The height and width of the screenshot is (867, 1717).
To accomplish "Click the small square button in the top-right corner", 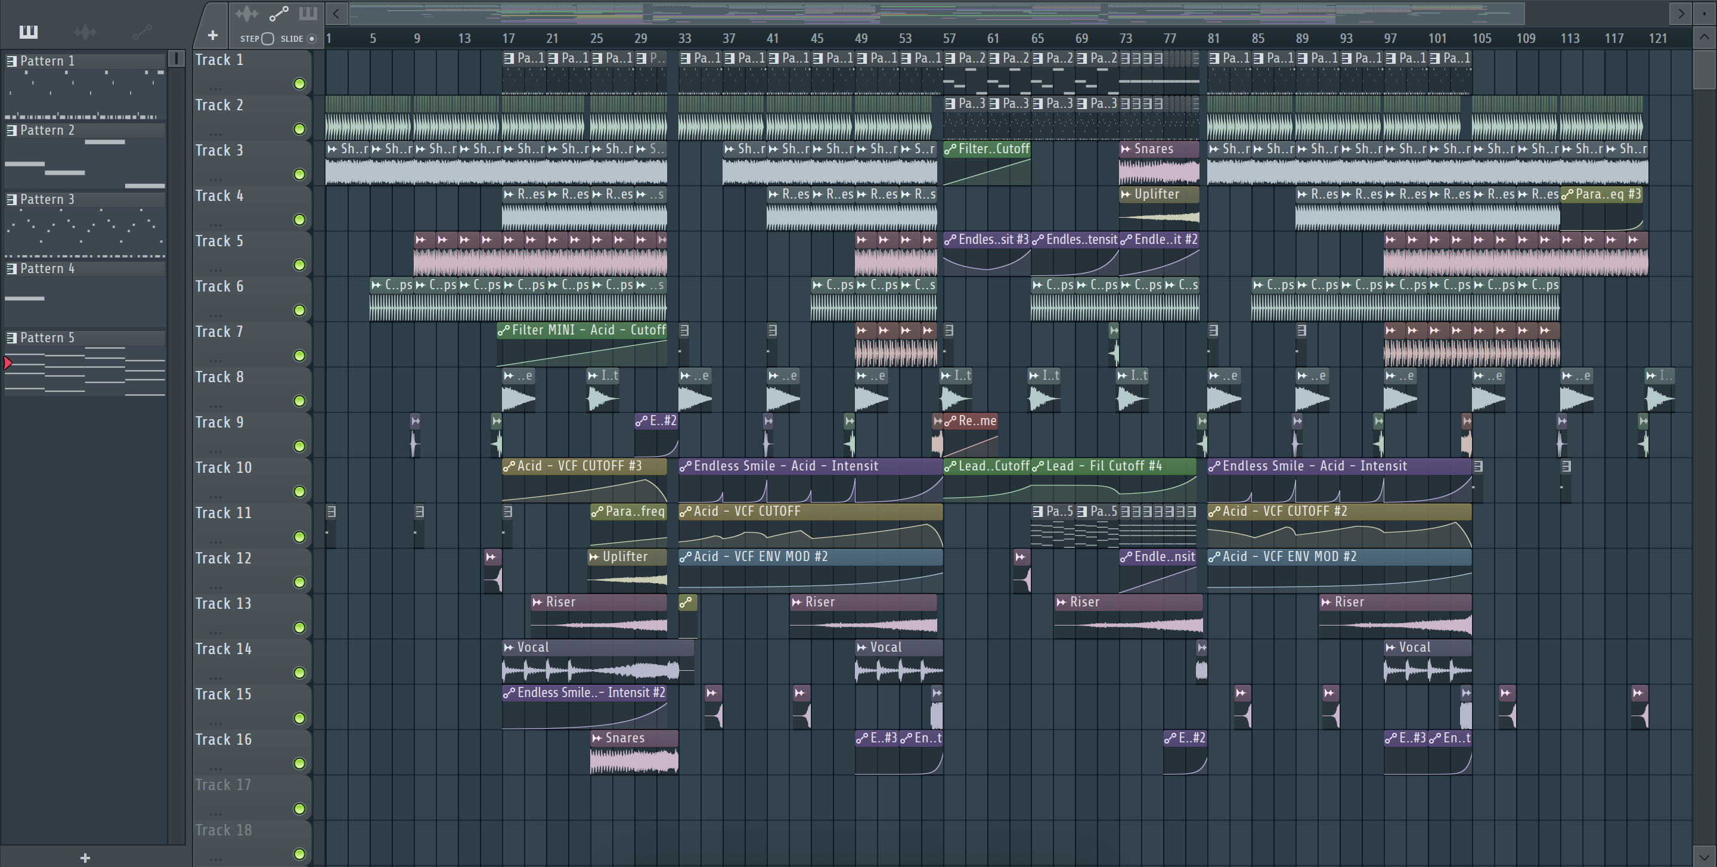I will (x=1704, y=13).
